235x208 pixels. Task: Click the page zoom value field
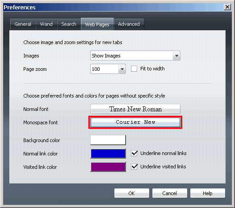pos(105,69)
